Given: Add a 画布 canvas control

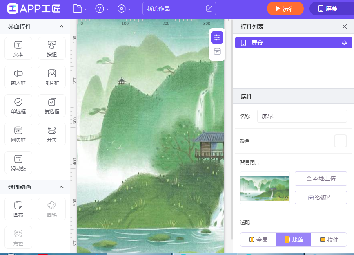Looking at the screenshot, I should coord(18,209).
